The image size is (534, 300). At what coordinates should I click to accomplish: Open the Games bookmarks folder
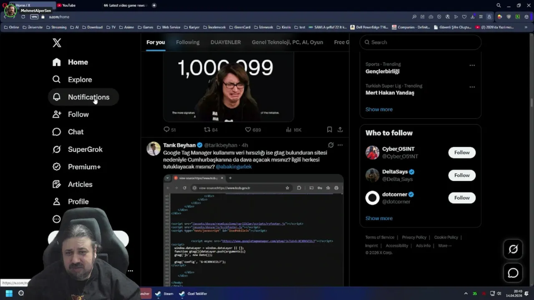tap(145, 27)
